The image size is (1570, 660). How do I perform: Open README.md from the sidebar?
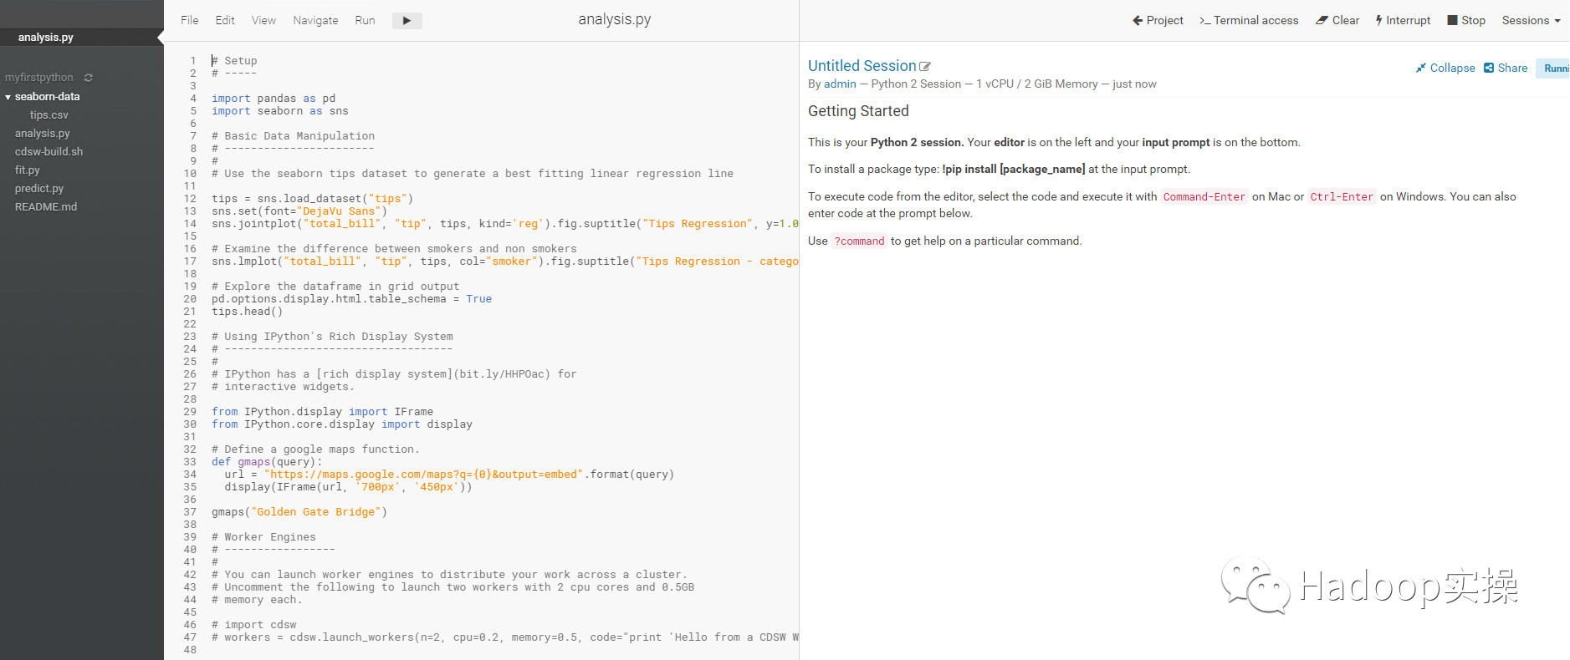(x=46, y=207)
